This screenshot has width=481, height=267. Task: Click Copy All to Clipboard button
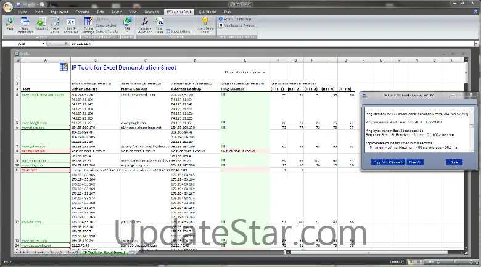tap(388, 162)
